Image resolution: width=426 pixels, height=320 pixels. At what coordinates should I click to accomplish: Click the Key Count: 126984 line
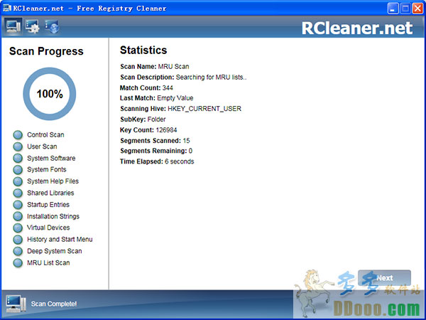(148, 130)
